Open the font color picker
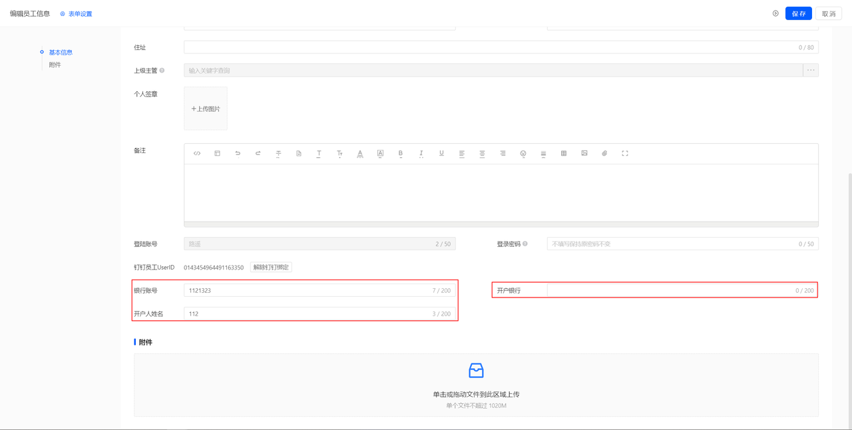The height and width of the screenshot is (430, 852). coord(360,154)
